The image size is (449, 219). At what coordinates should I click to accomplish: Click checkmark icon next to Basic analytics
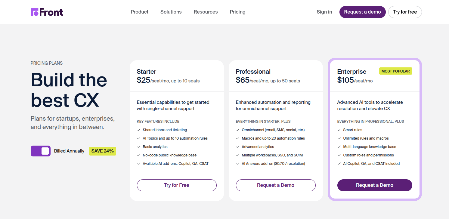click(139, 147)
